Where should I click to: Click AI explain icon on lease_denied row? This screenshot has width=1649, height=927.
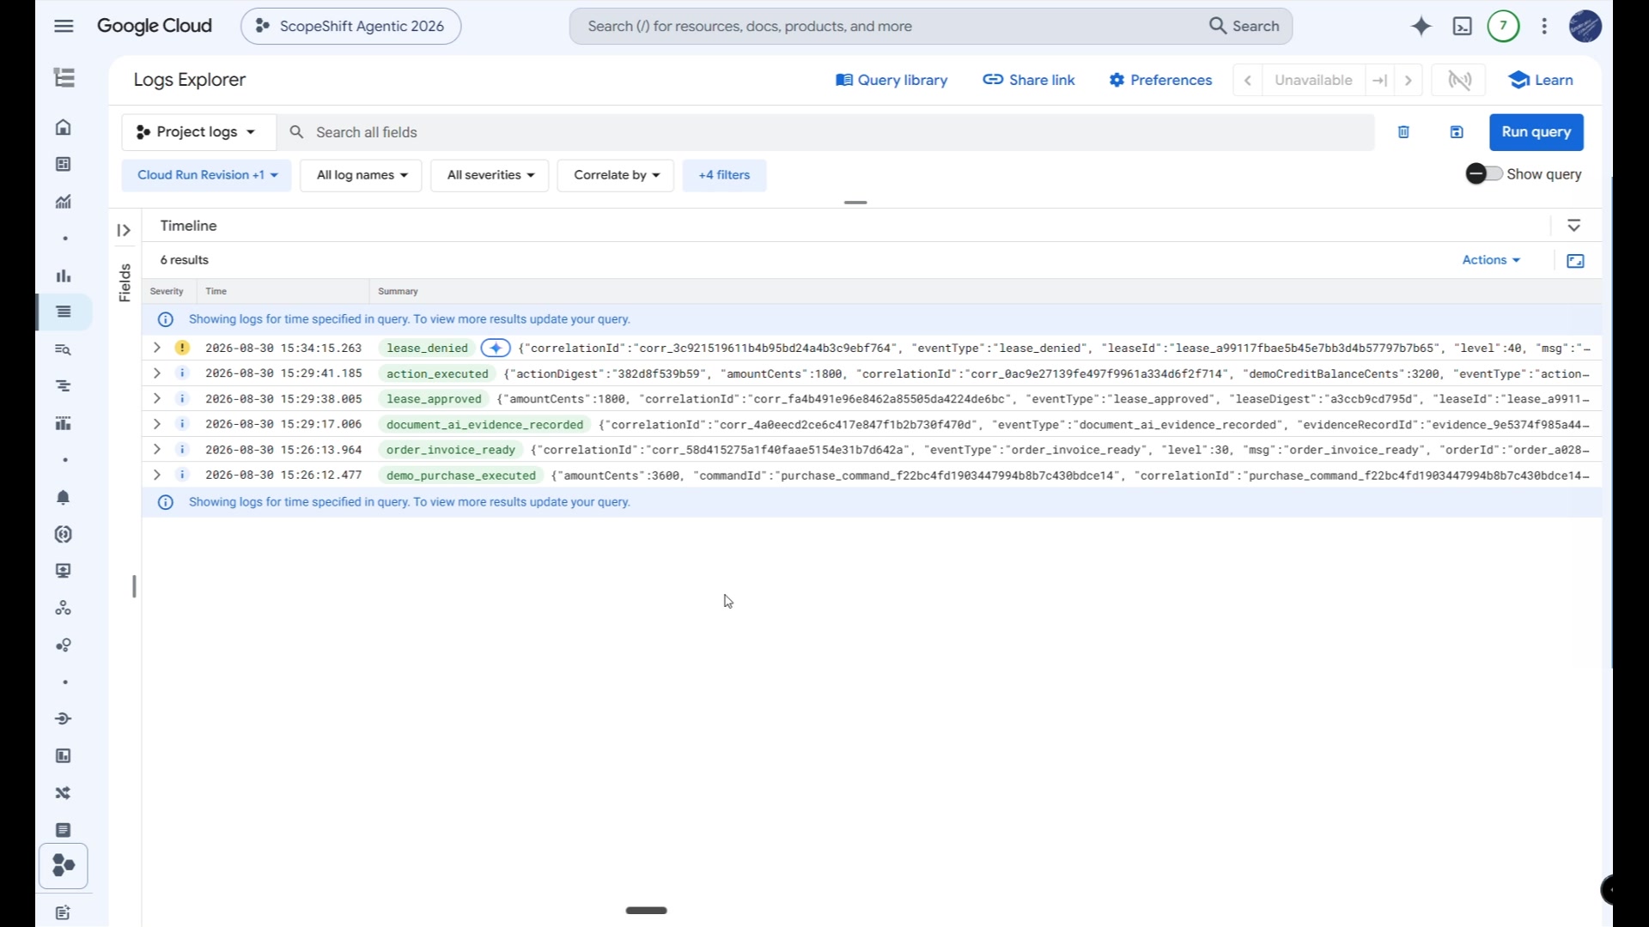click(x=496, y=348)
